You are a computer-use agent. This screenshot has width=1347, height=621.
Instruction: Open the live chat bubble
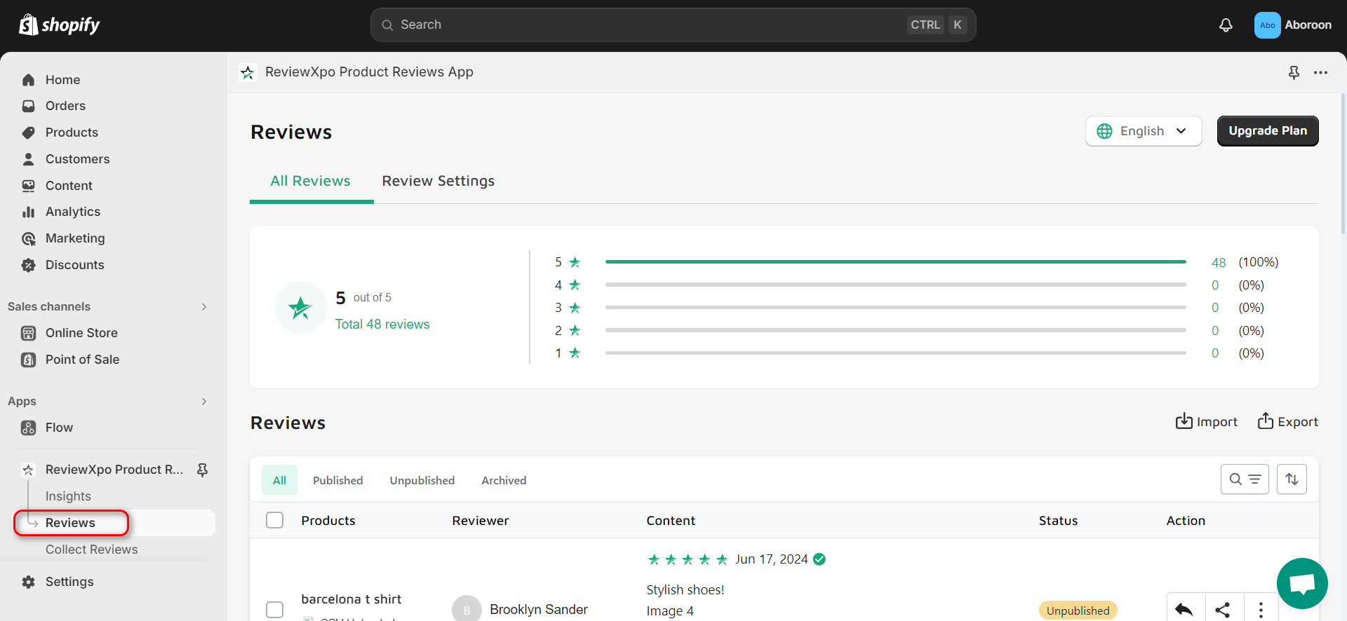pos(1302,583)
